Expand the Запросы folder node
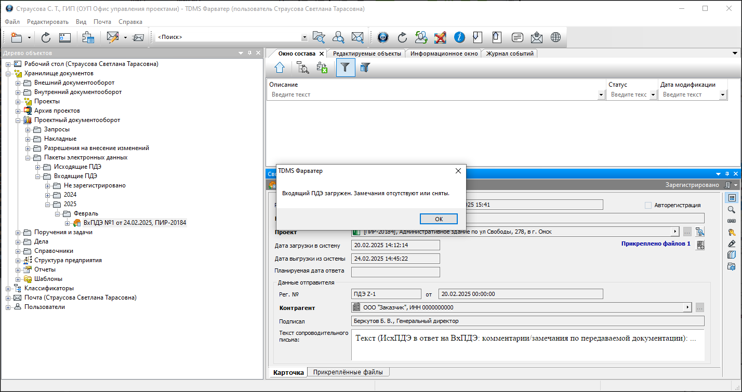This screenshot has height=392, width=742. point(28,129)
